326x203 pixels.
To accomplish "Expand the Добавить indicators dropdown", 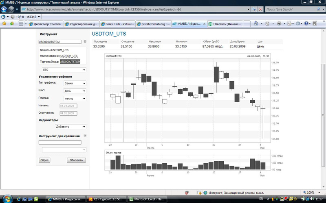I will pyautogui.click(x=70, y=127).
